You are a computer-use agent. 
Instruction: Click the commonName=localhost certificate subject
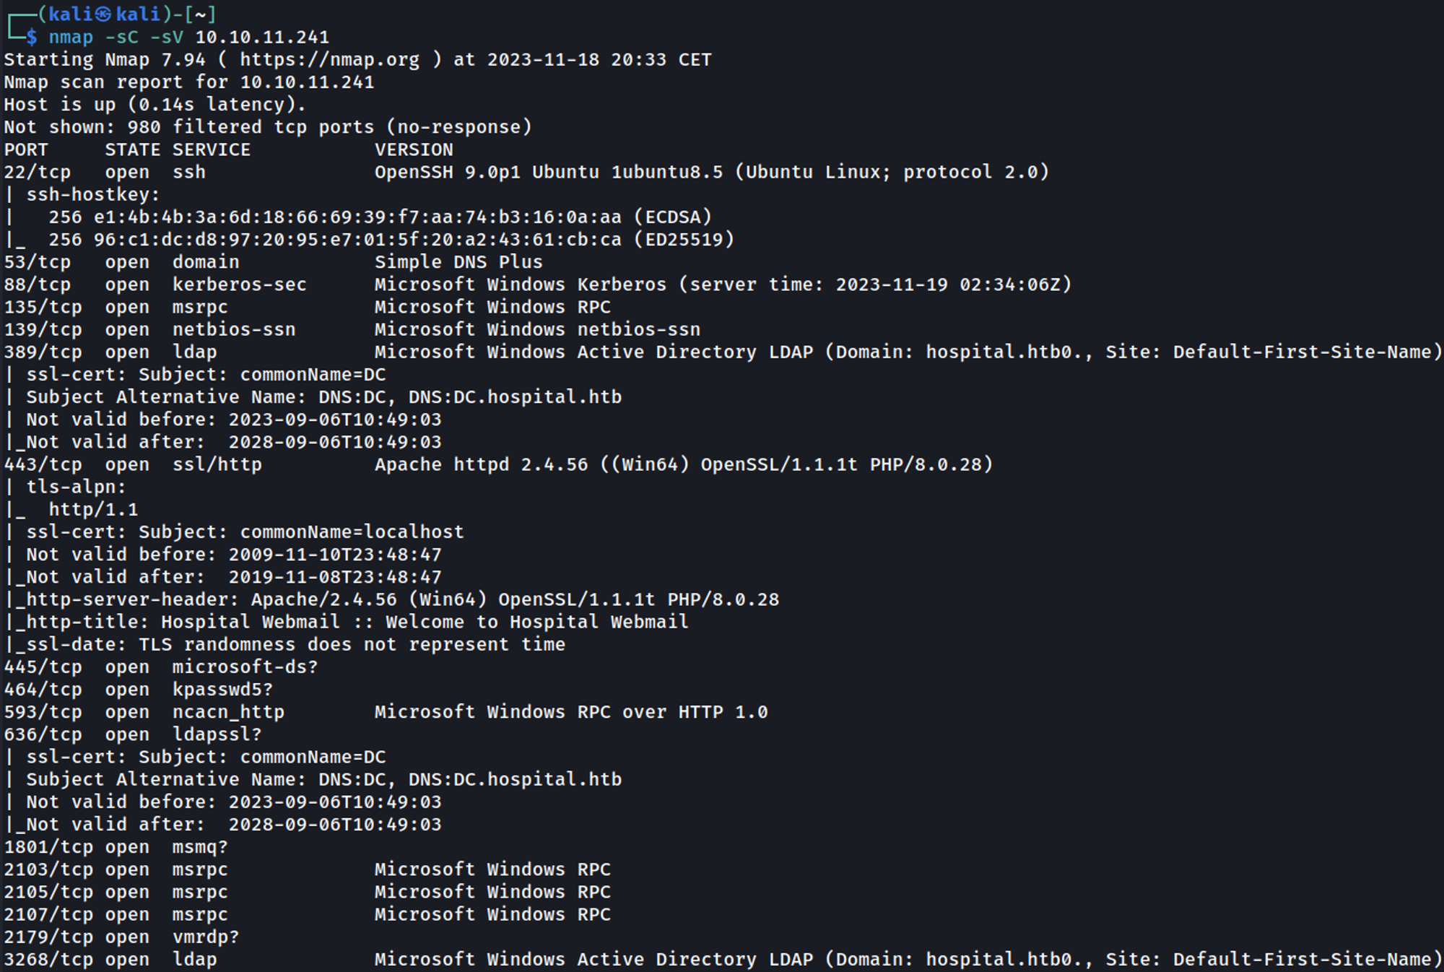(x=352, y=532)
